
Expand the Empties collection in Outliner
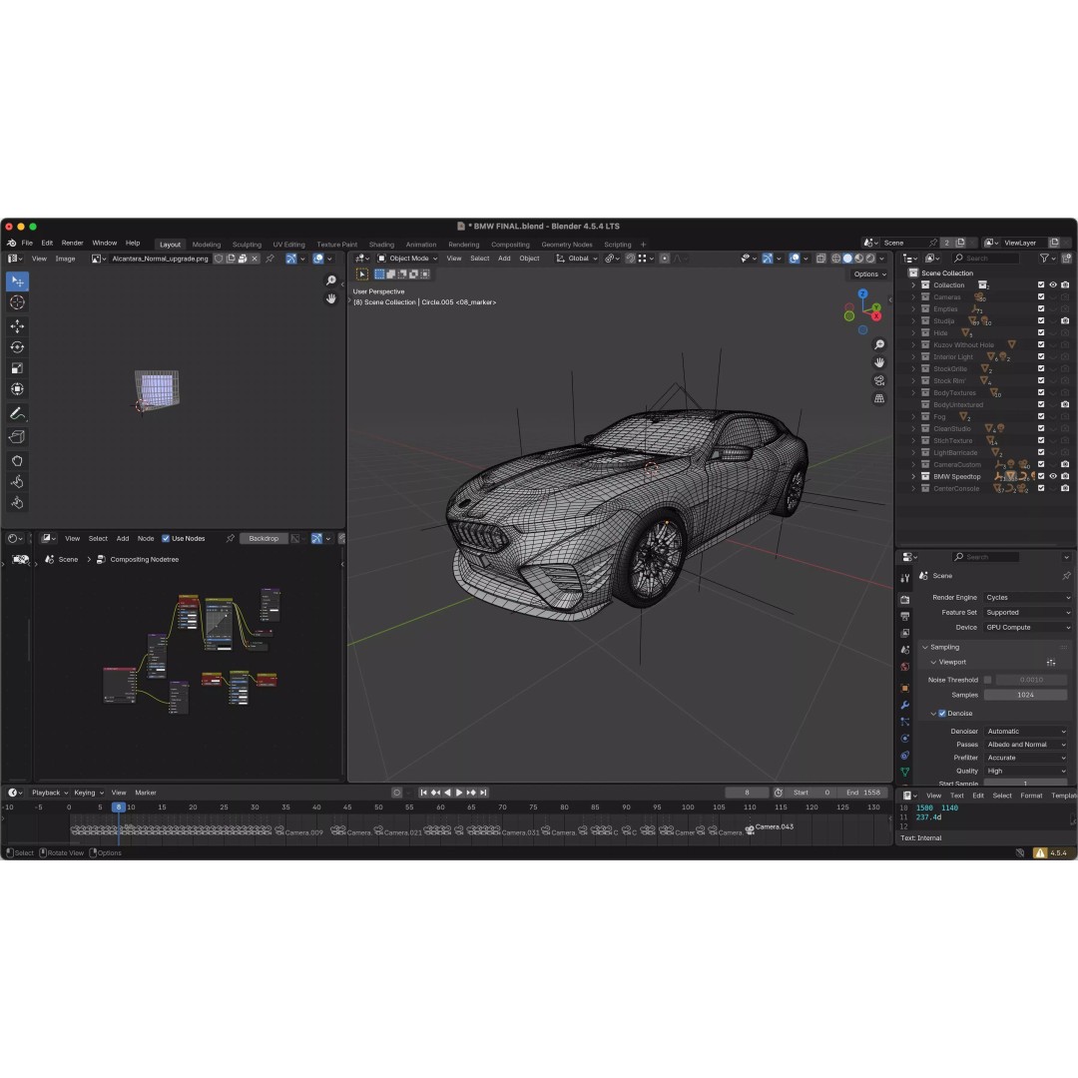[x=913, y=309]
